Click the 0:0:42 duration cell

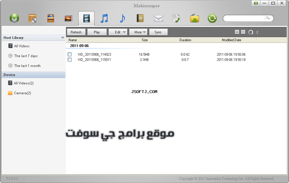[185, 55]
